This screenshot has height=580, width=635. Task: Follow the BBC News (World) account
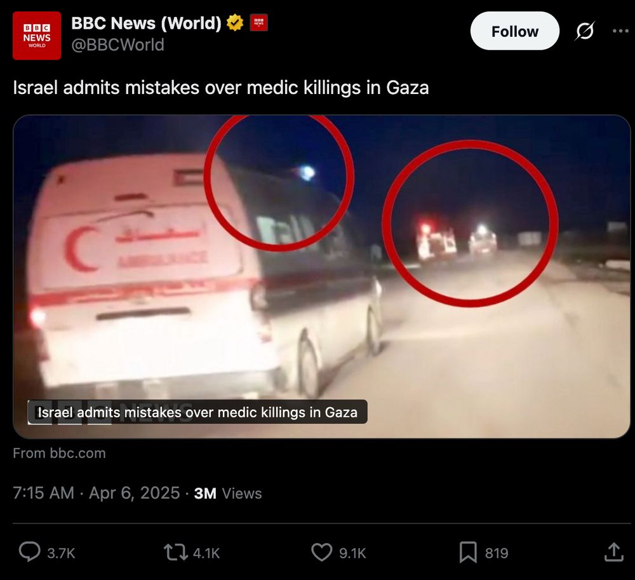(x=515, y=31)
